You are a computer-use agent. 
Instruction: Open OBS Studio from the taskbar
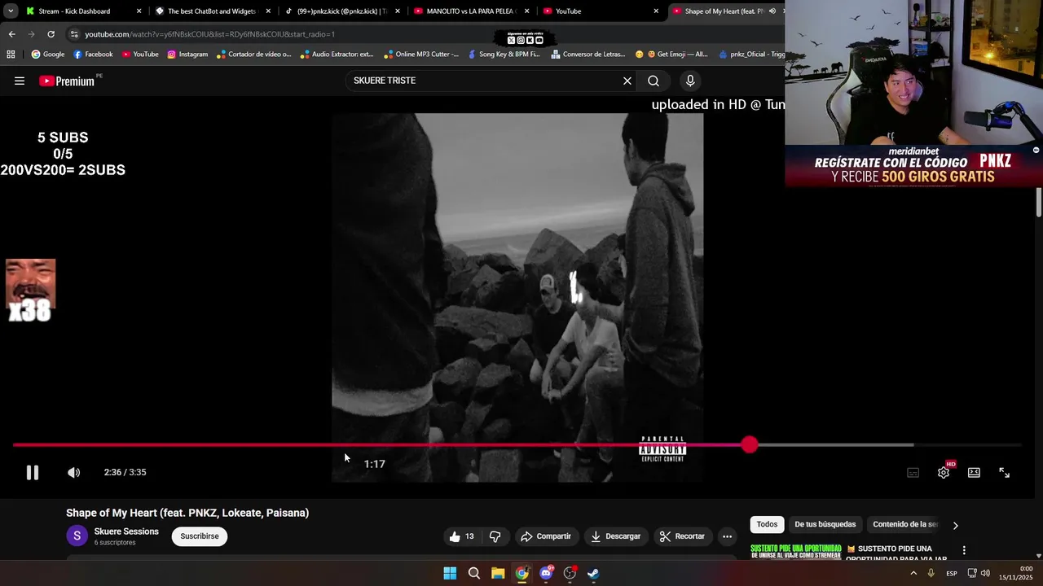[x=570, y=574]
